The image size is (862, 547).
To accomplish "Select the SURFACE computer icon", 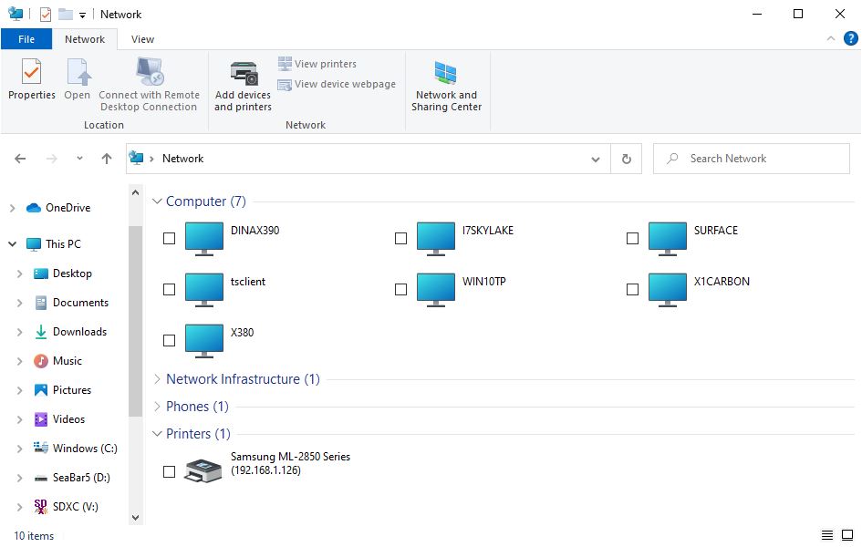I will pos(668,238).
